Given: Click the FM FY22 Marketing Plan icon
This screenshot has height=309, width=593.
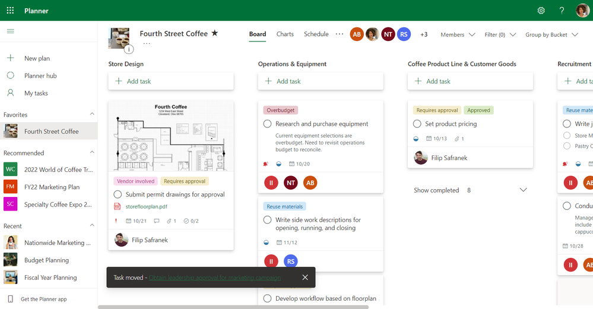Looking at the screenshot, I should point(11,187).
